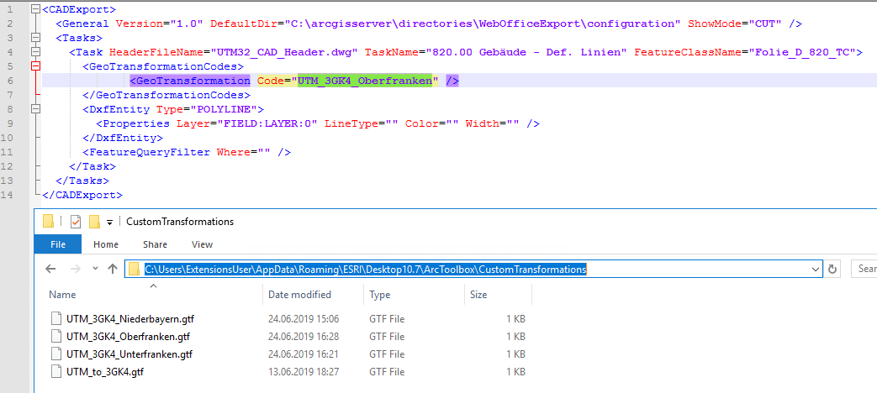The height and width of the screenshot is (393, 877).
Task: Open the File menu in Explorer
Action: click(58, 244)
